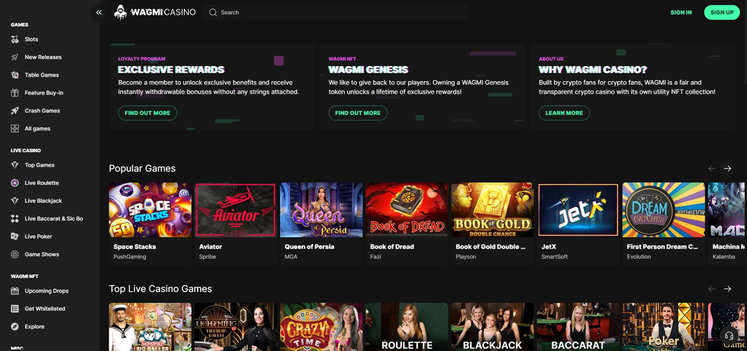Open the Book of Dread thumbnail
The height and width of the screenshot is (351, 747).
pos(407,210)
